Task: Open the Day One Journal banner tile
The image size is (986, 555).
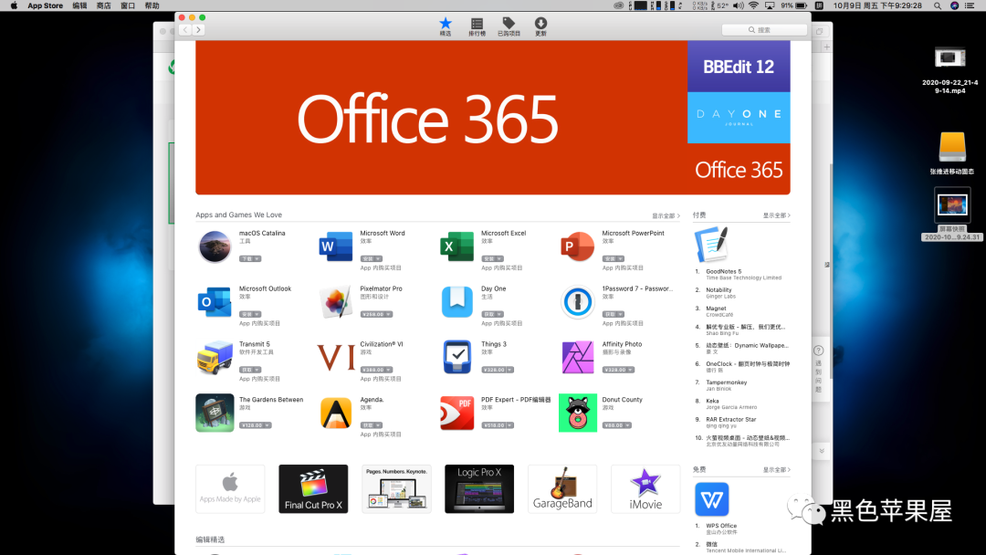Action: pyautogui.click(x=739, y=118)
